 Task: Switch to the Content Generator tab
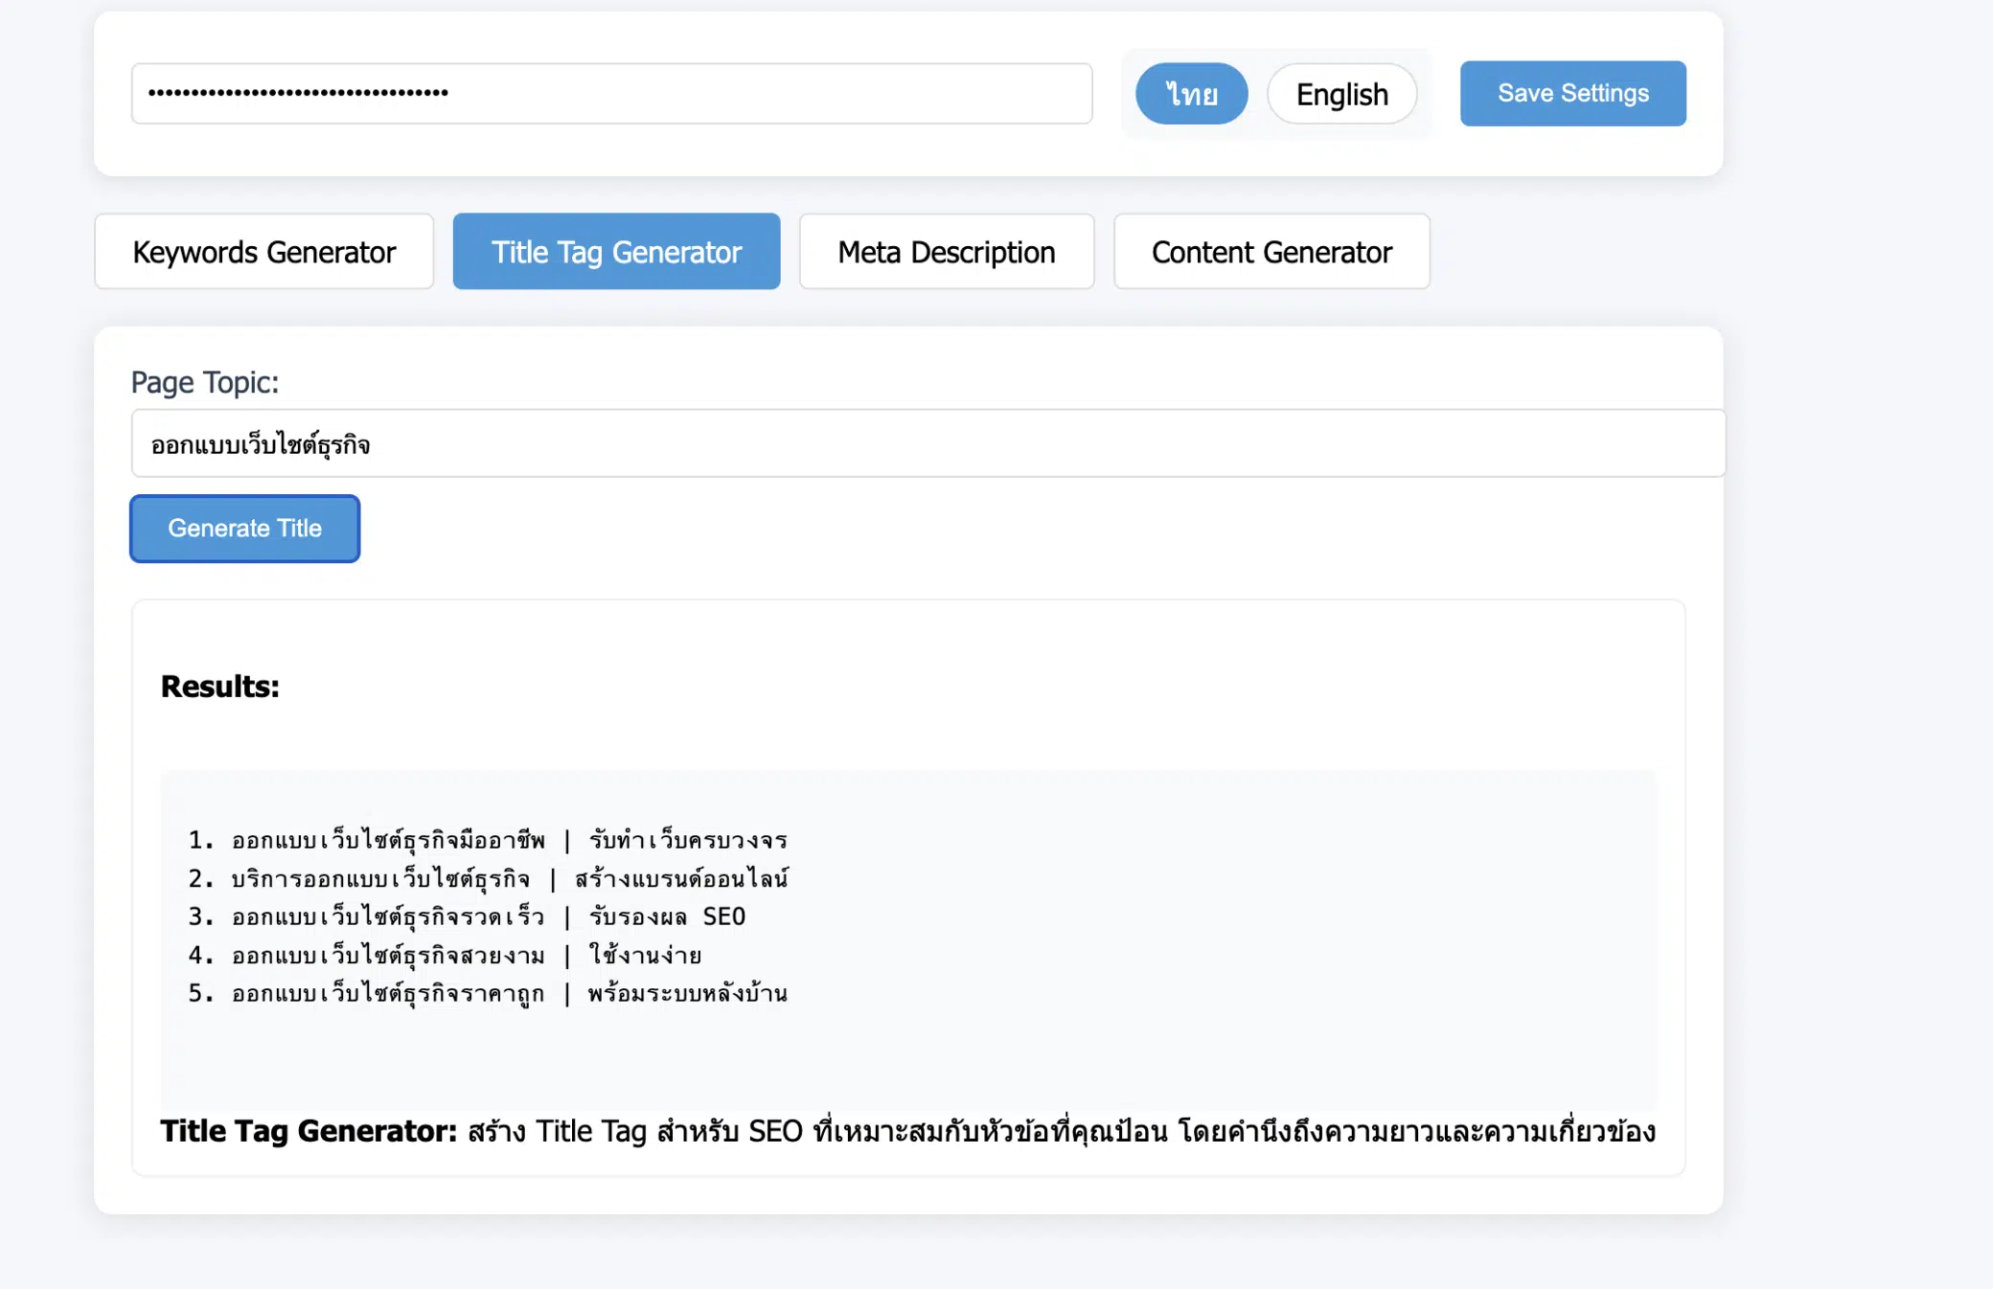[x=1271, y=252]
